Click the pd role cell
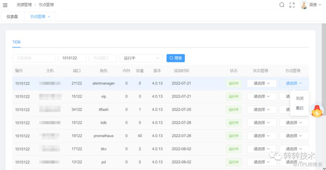 (x=104, y=162)
